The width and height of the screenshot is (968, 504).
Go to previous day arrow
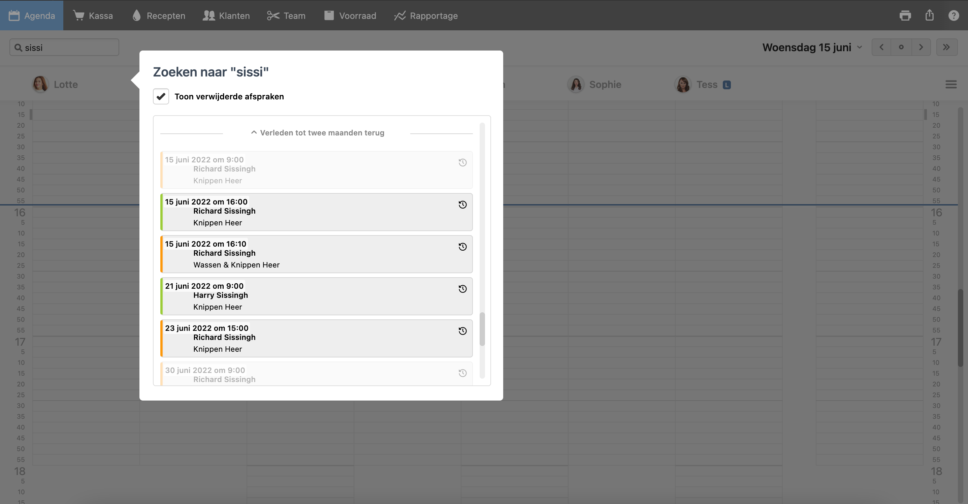coord(881,48)
